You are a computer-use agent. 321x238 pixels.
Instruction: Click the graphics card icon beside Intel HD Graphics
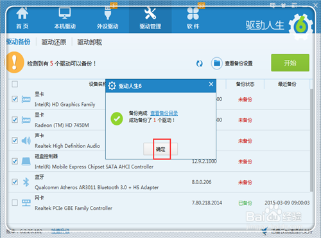tap(26, 99)
